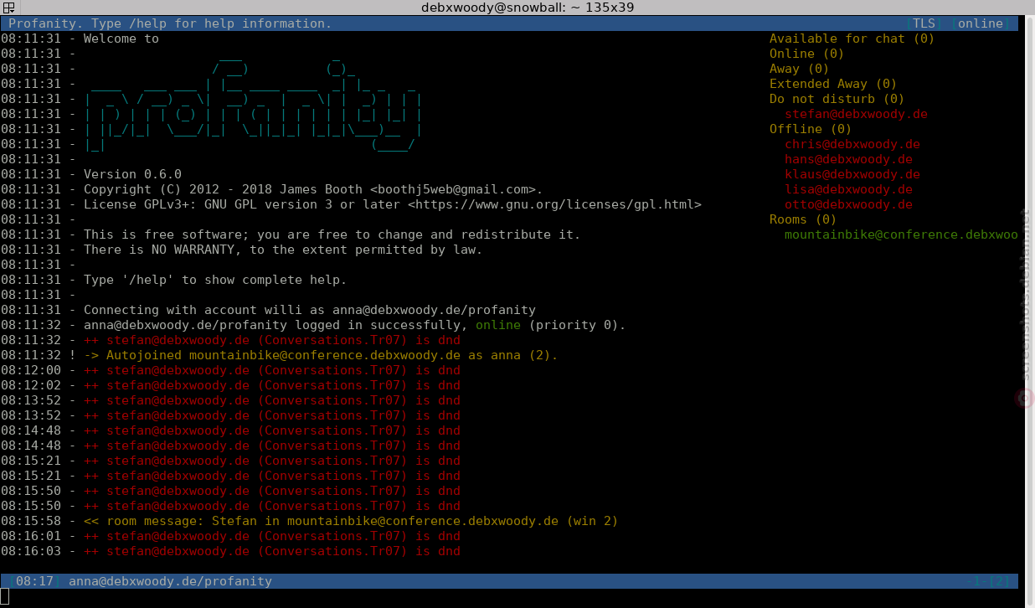Select contact lisa@debxwoody.de in the roster

pyautogui.click(x=848, y=189)
